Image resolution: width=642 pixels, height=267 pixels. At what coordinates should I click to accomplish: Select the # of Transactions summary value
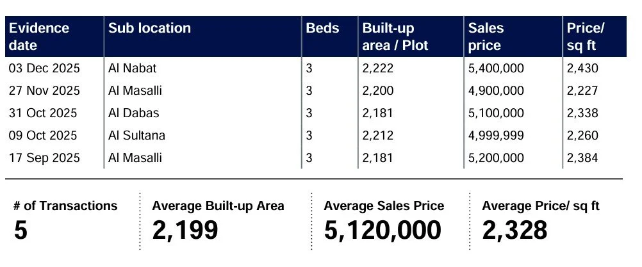coord(21,231)
